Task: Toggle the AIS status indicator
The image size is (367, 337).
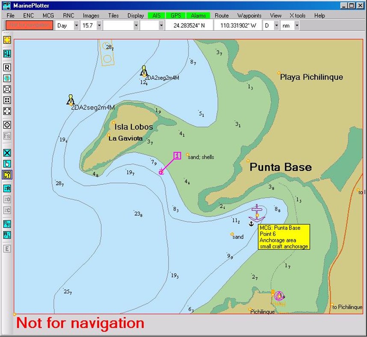Action: pyautogui.click(x=156, y=15)
